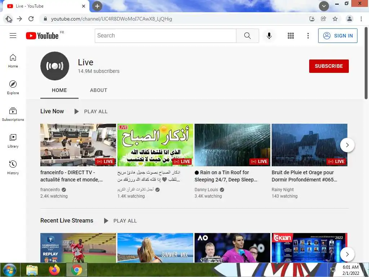
Task: Open Explore in the sidebar
Action: (x=13, y=88)
